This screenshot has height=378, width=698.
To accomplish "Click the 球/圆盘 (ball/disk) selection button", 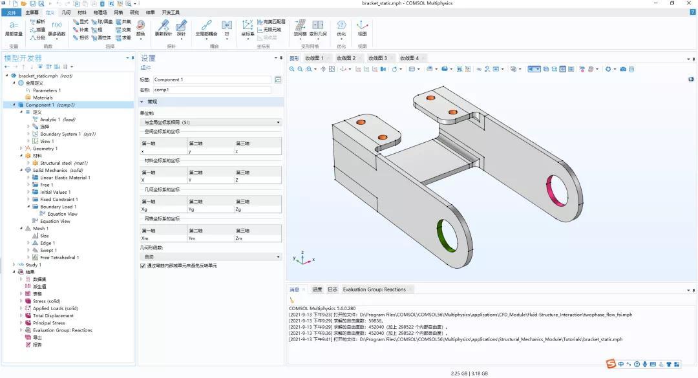I will (102, 21).
